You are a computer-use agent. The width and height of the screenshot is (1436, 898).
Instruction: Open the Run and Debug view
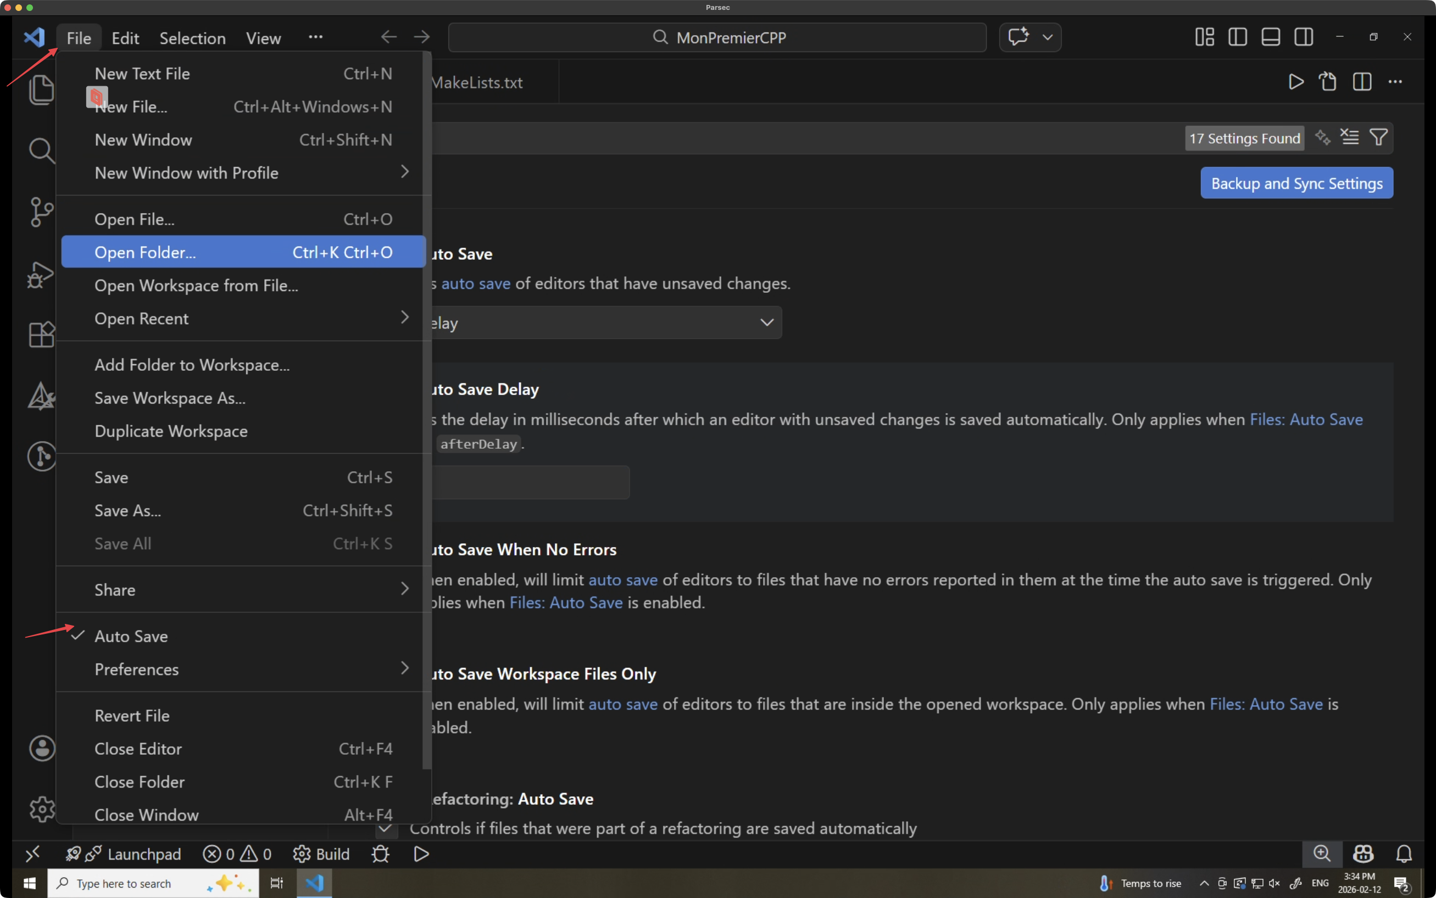coord(41,275)
